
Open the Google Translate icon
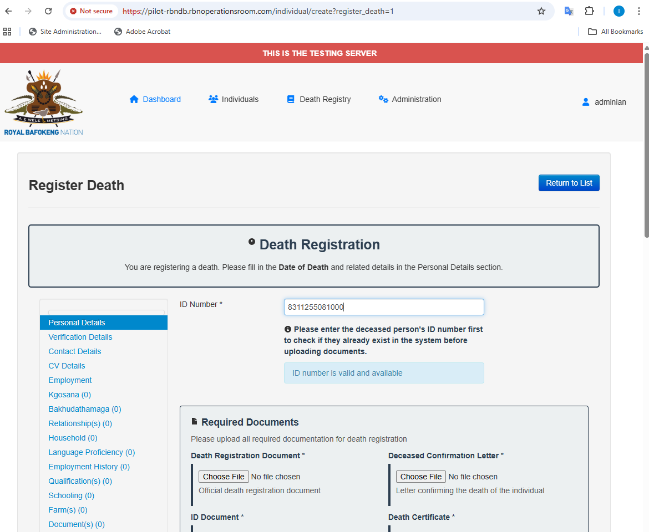click(x=569, y=11)
